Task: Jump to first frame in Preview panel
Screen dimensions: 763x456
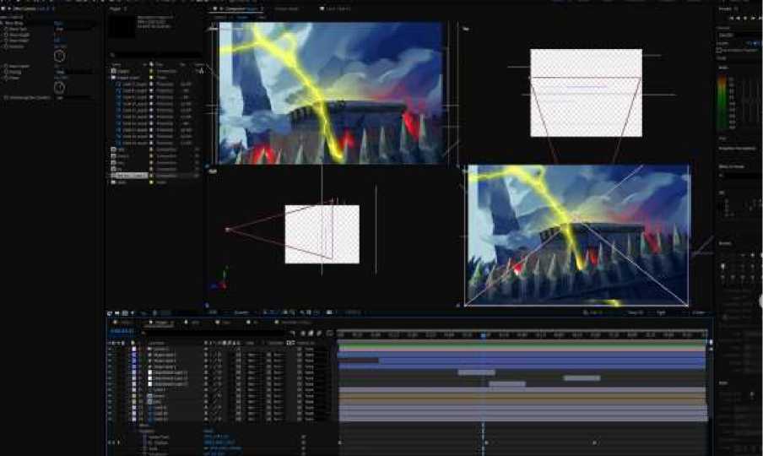Action: point(731,18)
